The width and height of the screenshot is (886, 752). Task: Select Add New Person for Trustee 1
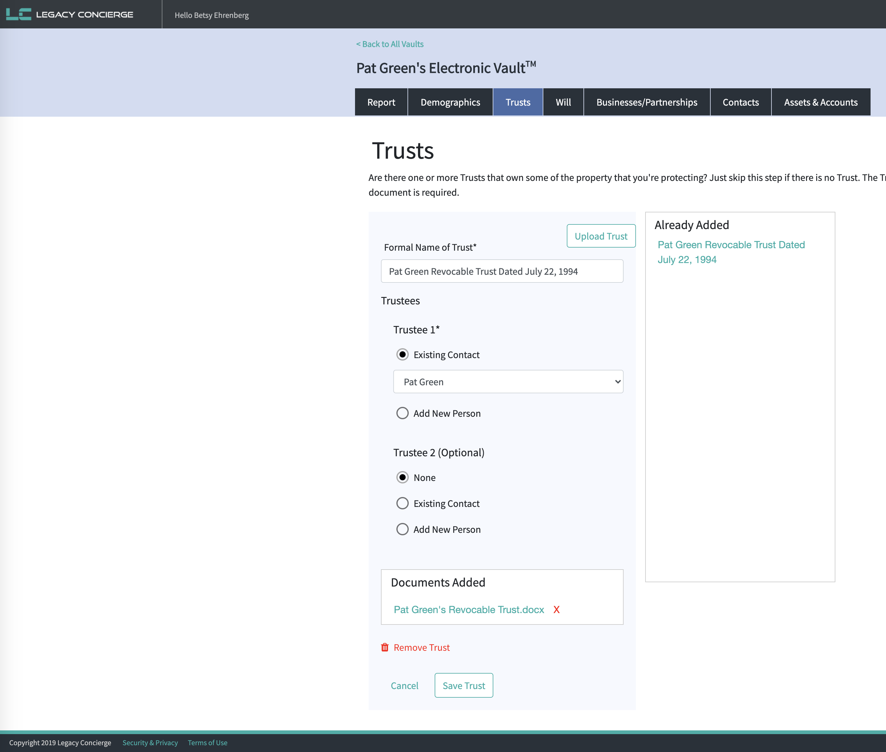coord(402,413)
